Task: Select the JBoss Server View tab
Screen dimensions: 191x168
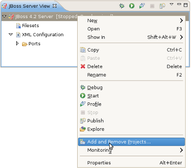Action: (x=29, y=6)
